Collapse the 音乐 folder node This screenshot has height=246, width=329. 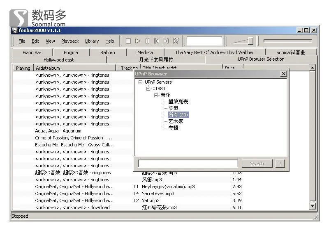click(x=156, y=95)
